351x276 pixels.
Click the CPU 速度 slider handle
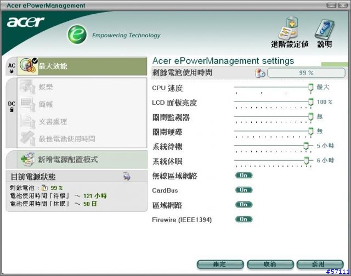311,87
